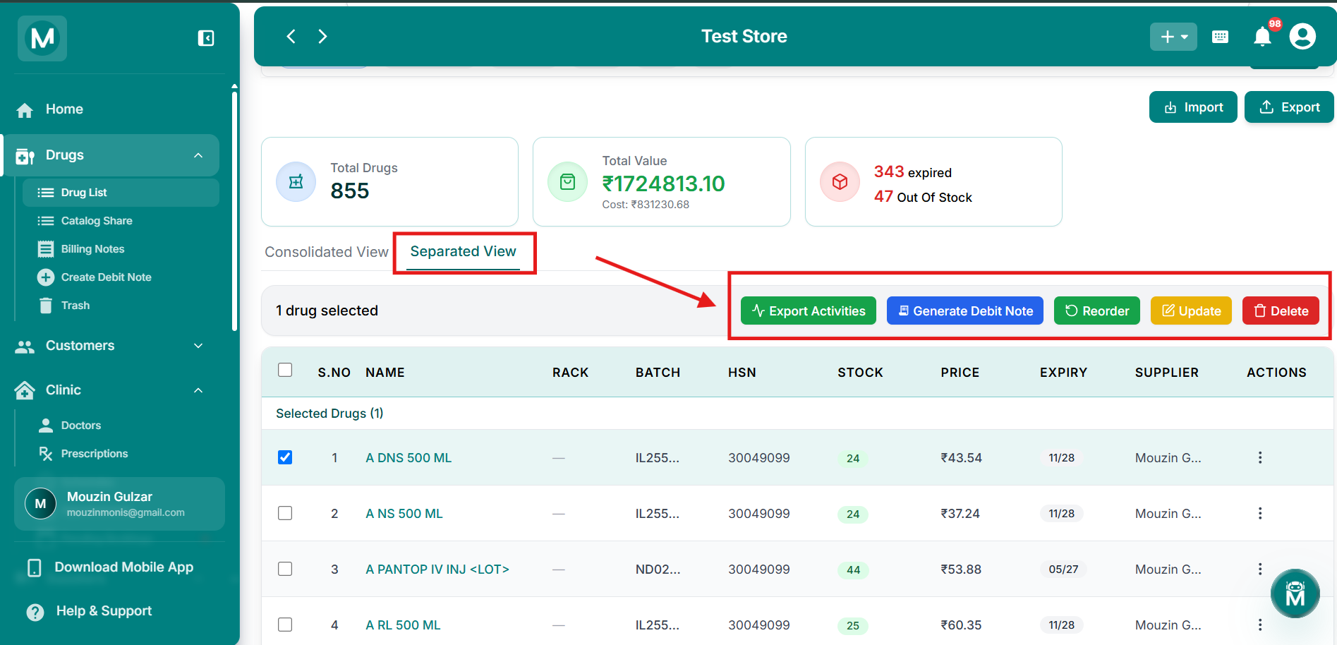Click the red Delete button
The width and height of the screenshot is (1337, 645).
pos(1281,311)
